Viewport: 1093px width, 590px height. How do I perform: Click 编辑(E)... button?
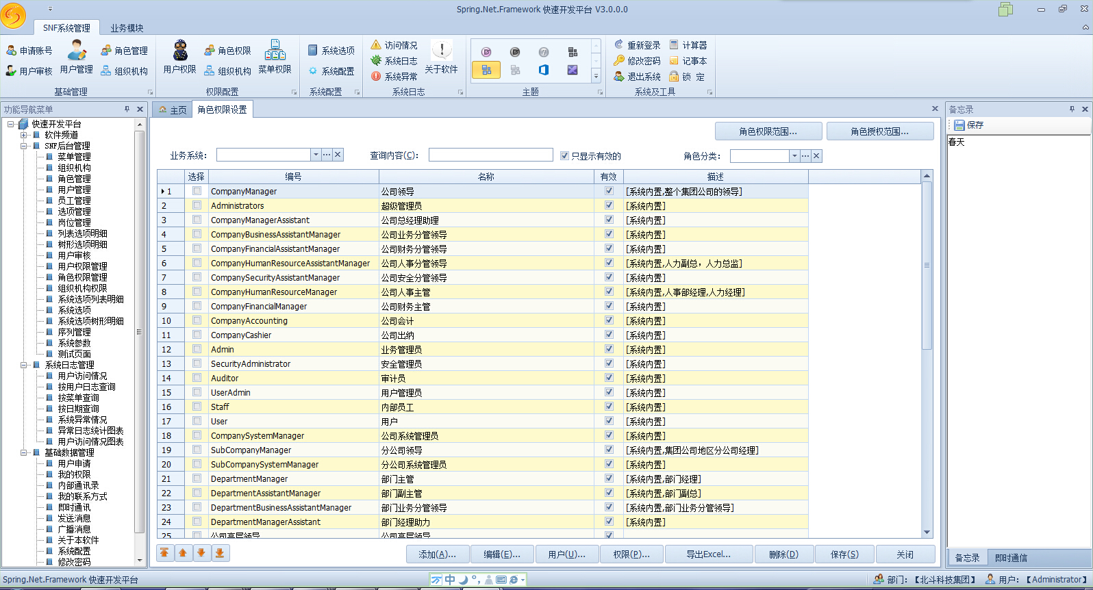pyautogui.click(x=502, y=554)
